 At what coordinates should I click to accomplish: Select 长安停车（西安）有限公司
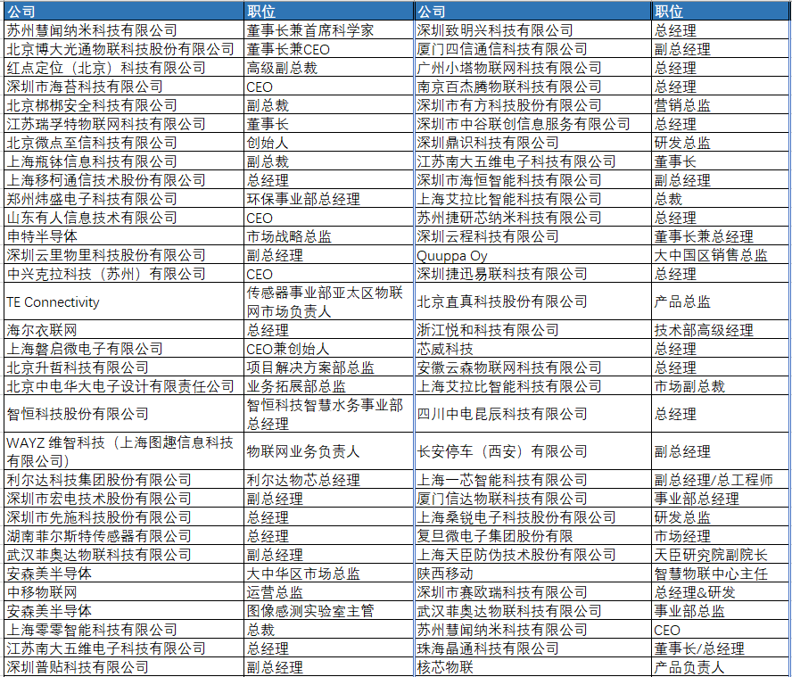[532, 451]
